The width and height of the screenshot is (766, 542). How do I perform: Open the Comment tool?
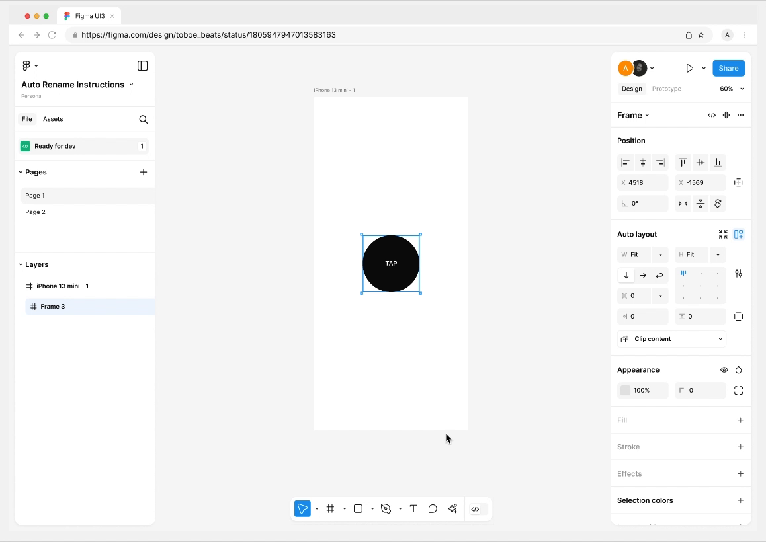(433, 508)
